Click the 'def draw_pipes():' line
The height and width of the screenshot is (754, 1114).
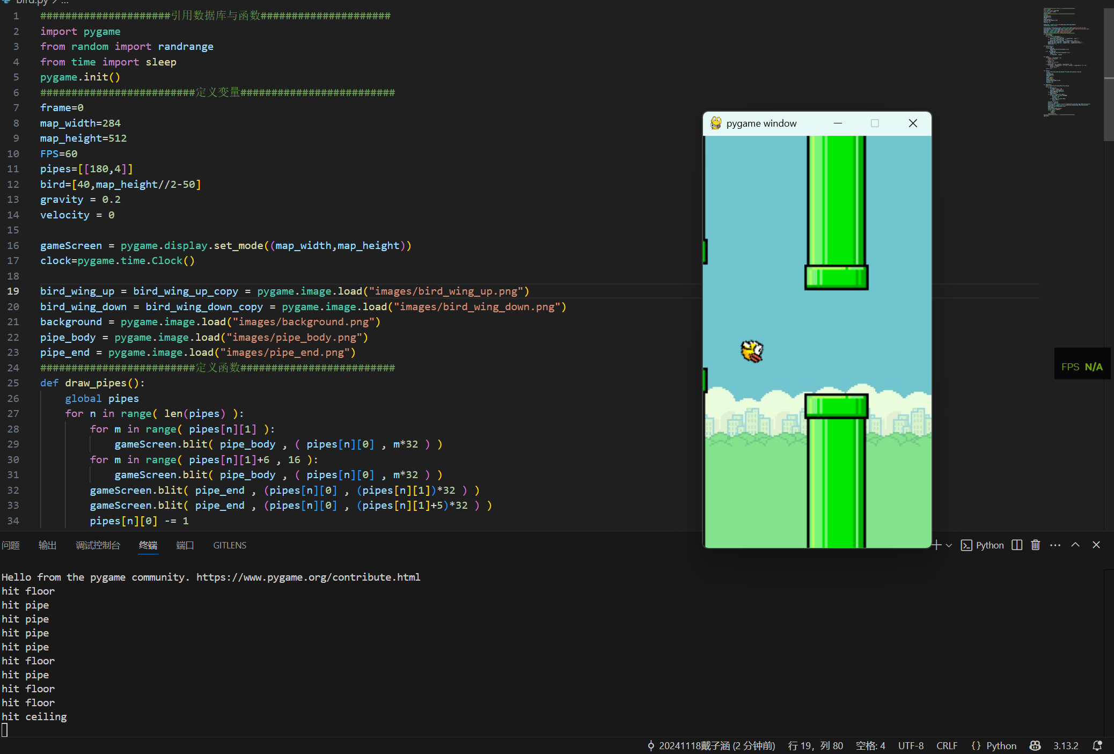[x=92, y=383]
